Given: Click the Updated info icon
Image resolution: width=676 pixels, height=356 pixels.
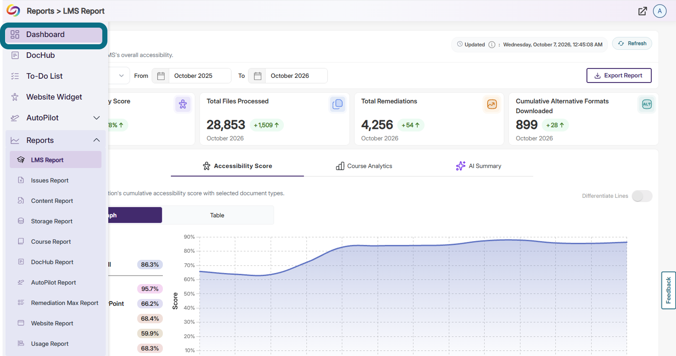Looking at the screenshot, I should coord(492,45).
